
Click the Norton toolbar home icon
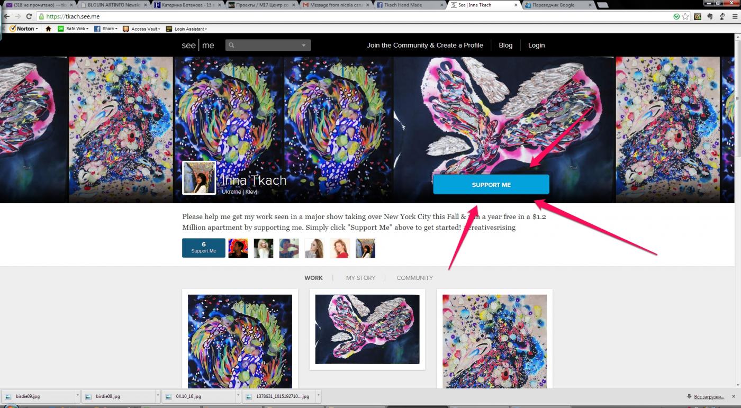[x=48, y=29]
